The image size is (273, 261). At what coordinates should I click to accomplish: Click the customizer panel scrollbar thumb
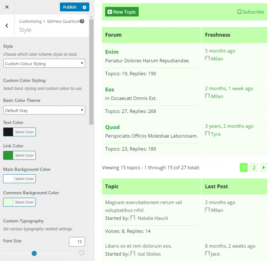pyautogui.click(x=91, y=72)
